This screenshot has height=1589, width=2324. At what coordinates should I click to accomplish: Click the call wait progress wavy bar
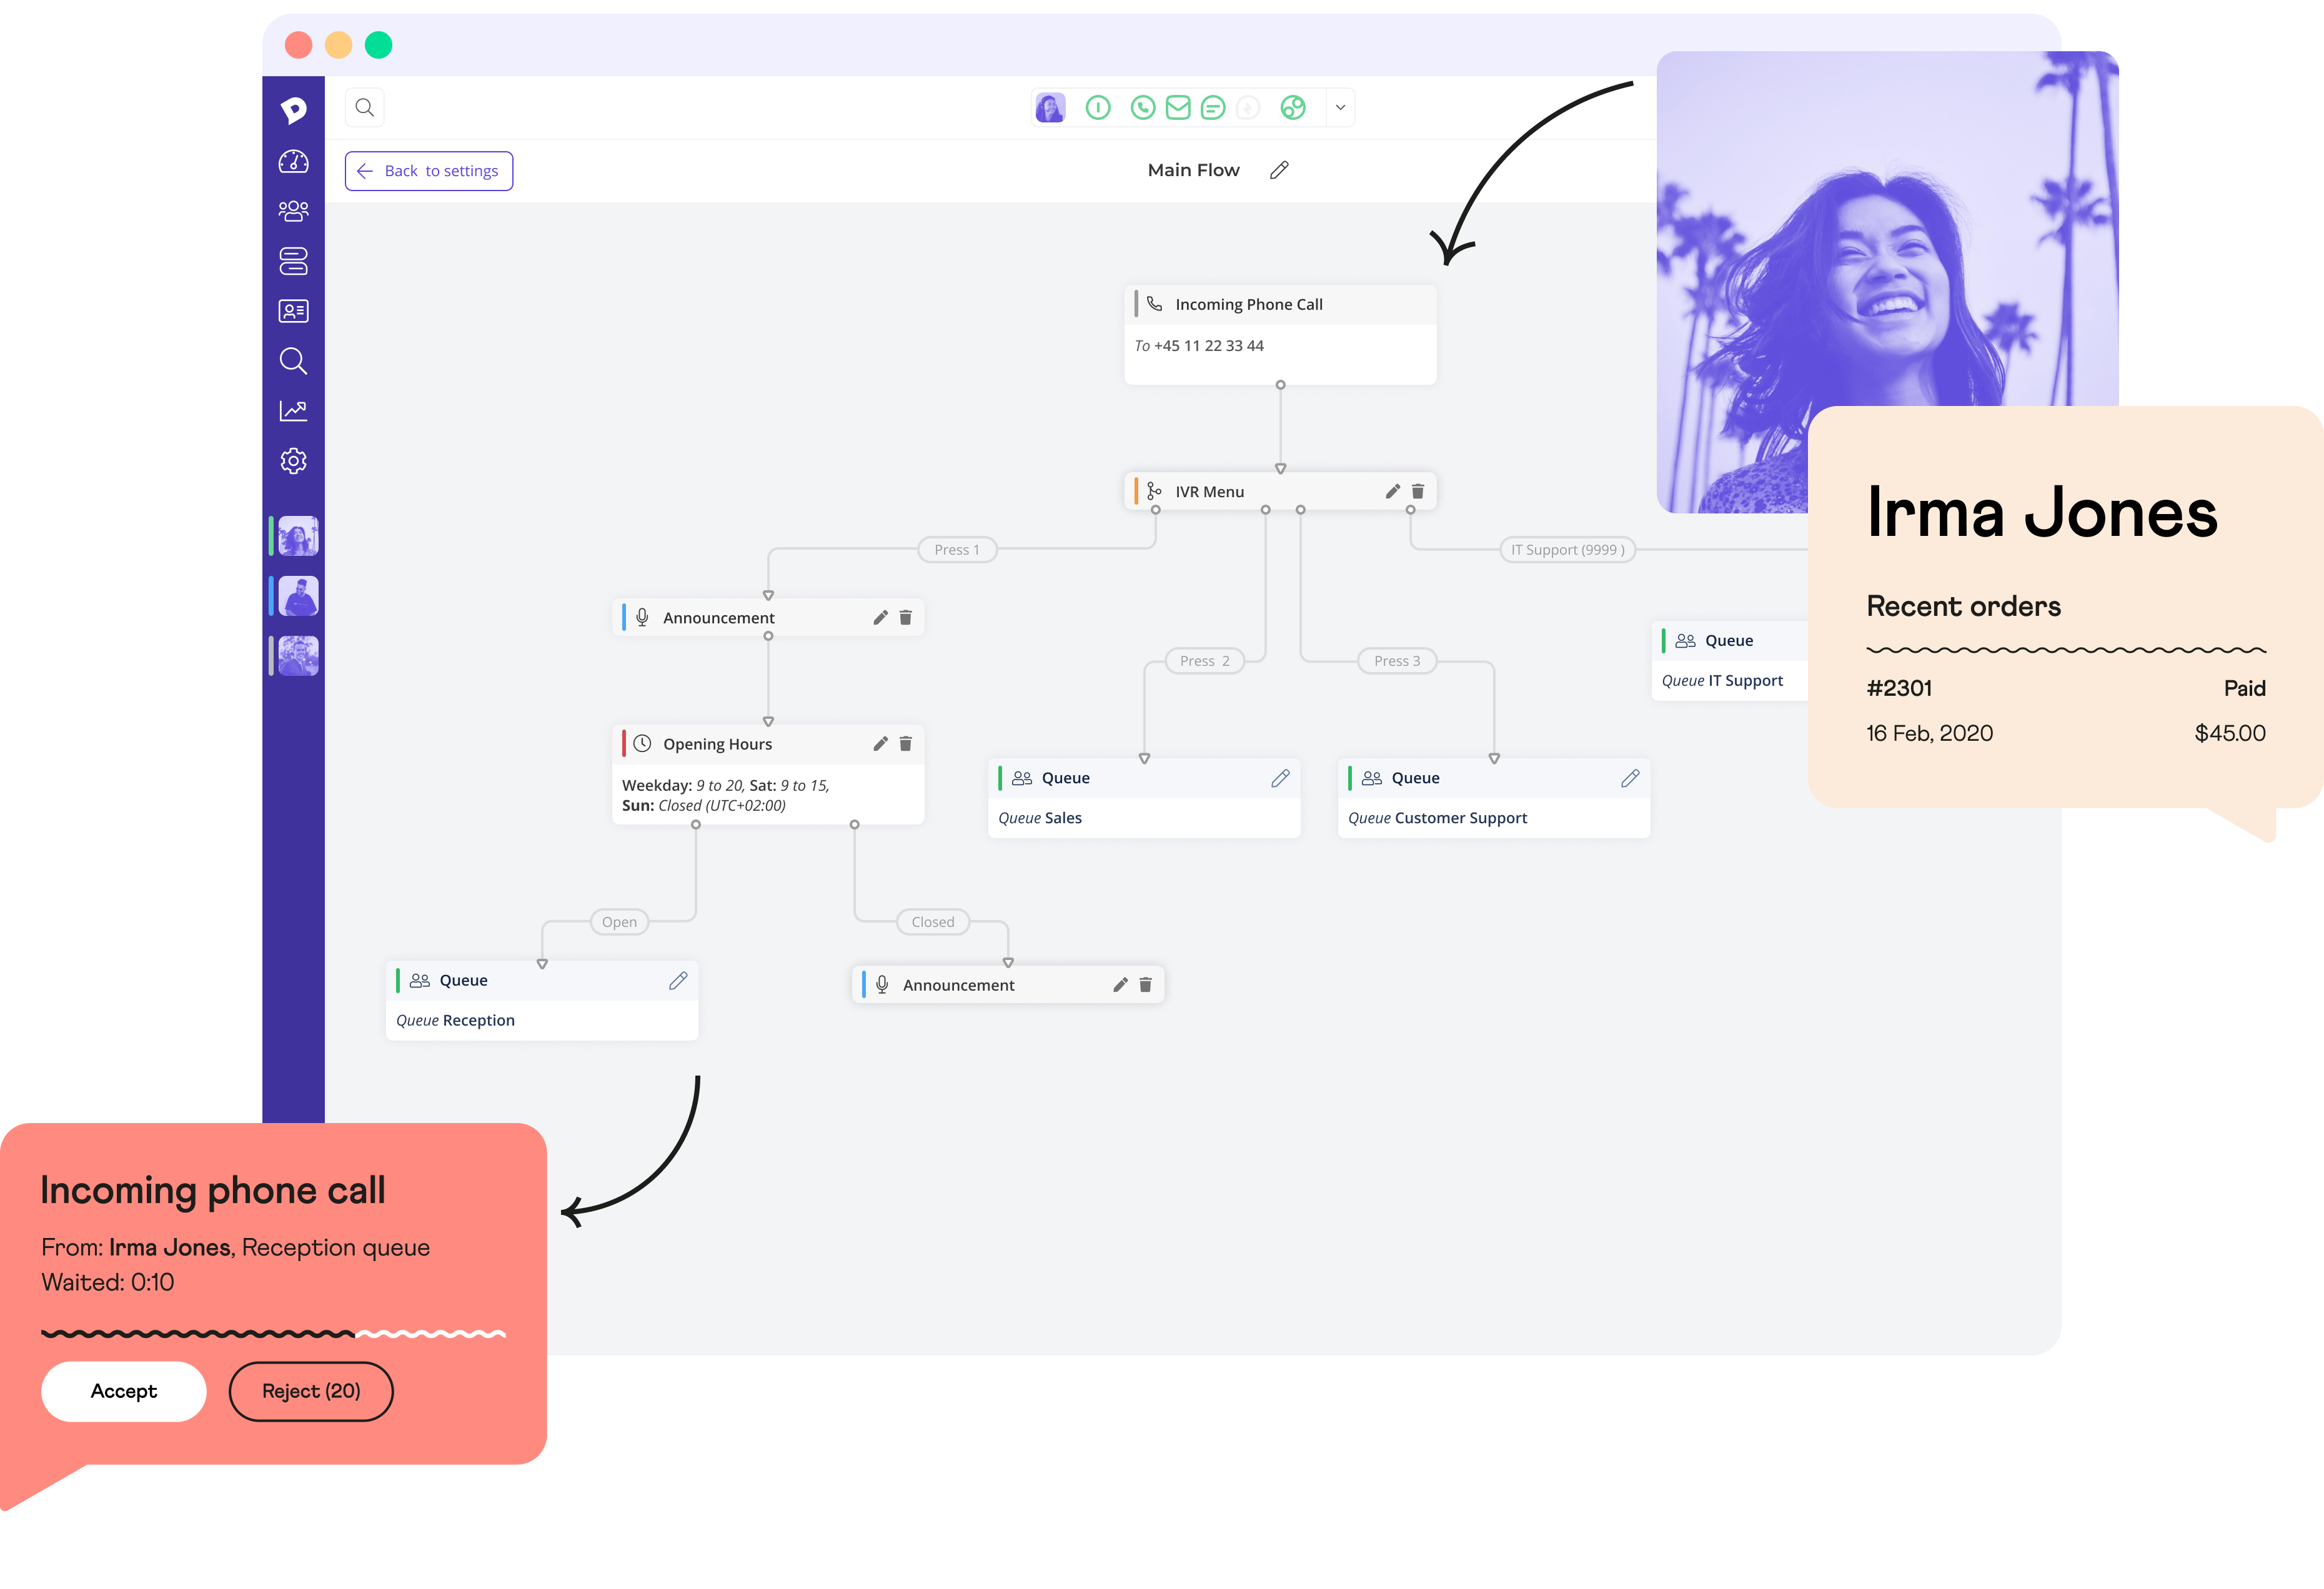coord(273,1333)
